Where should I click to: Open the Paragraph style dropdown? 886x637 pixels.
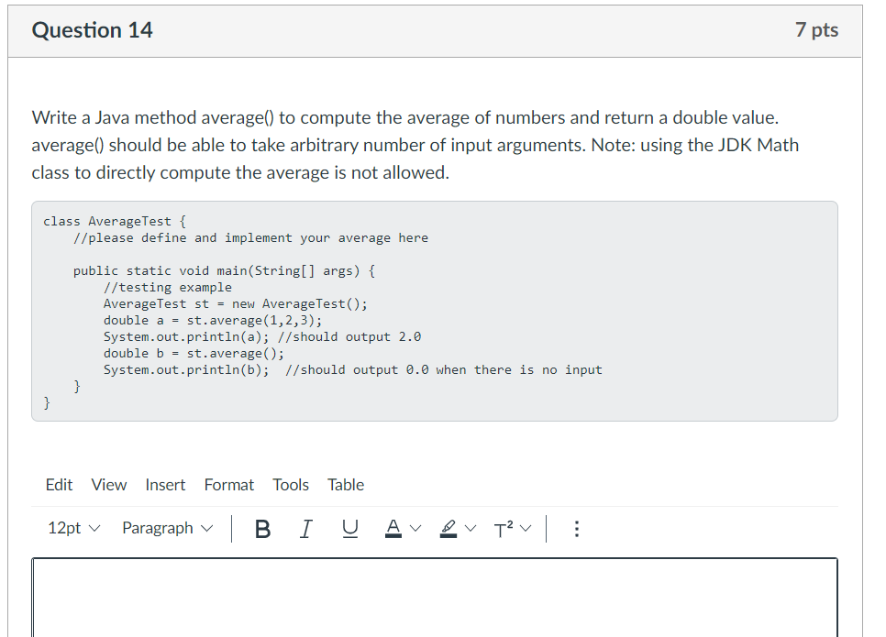[x=167, y=528]
